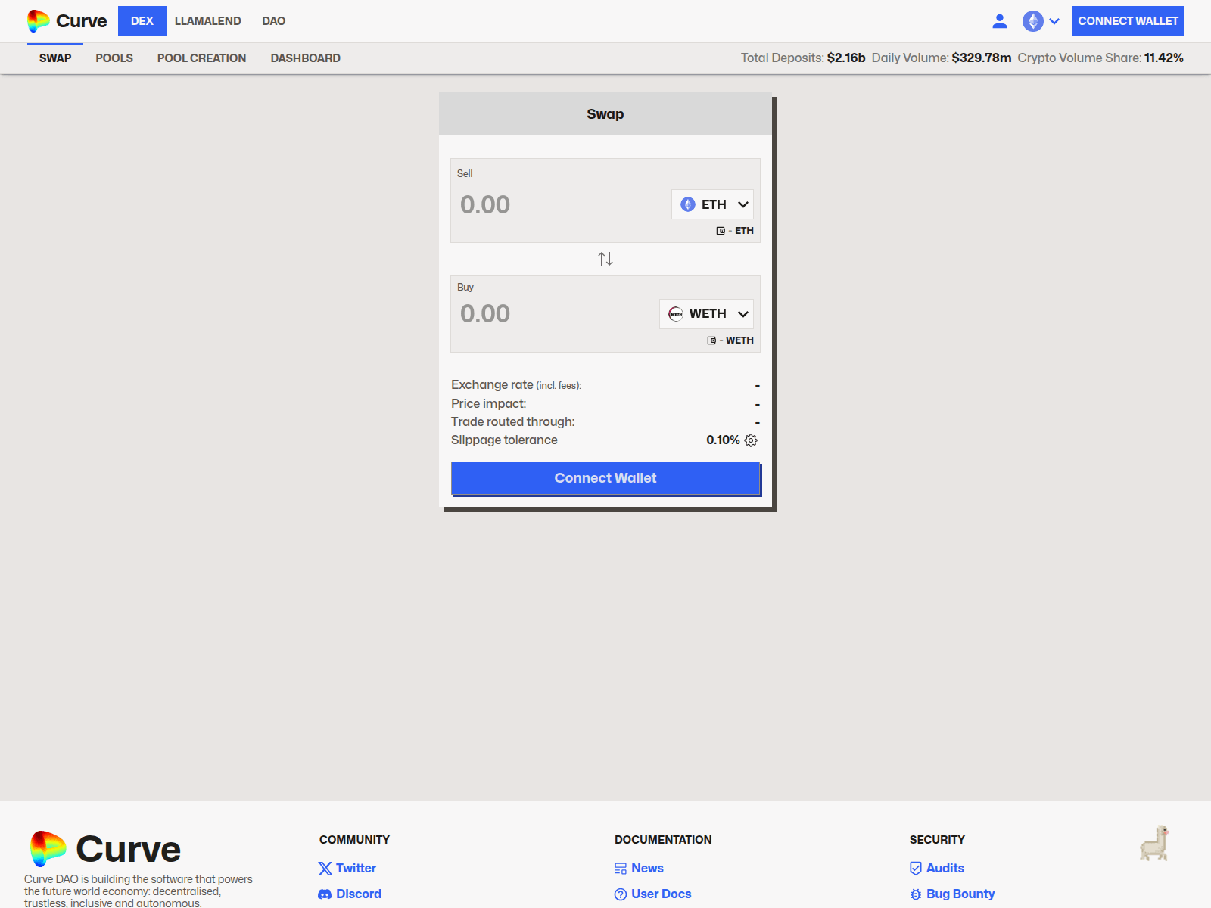Expand the network selector chevron
1211x908 pixels.
click(x=1054, y=21)
